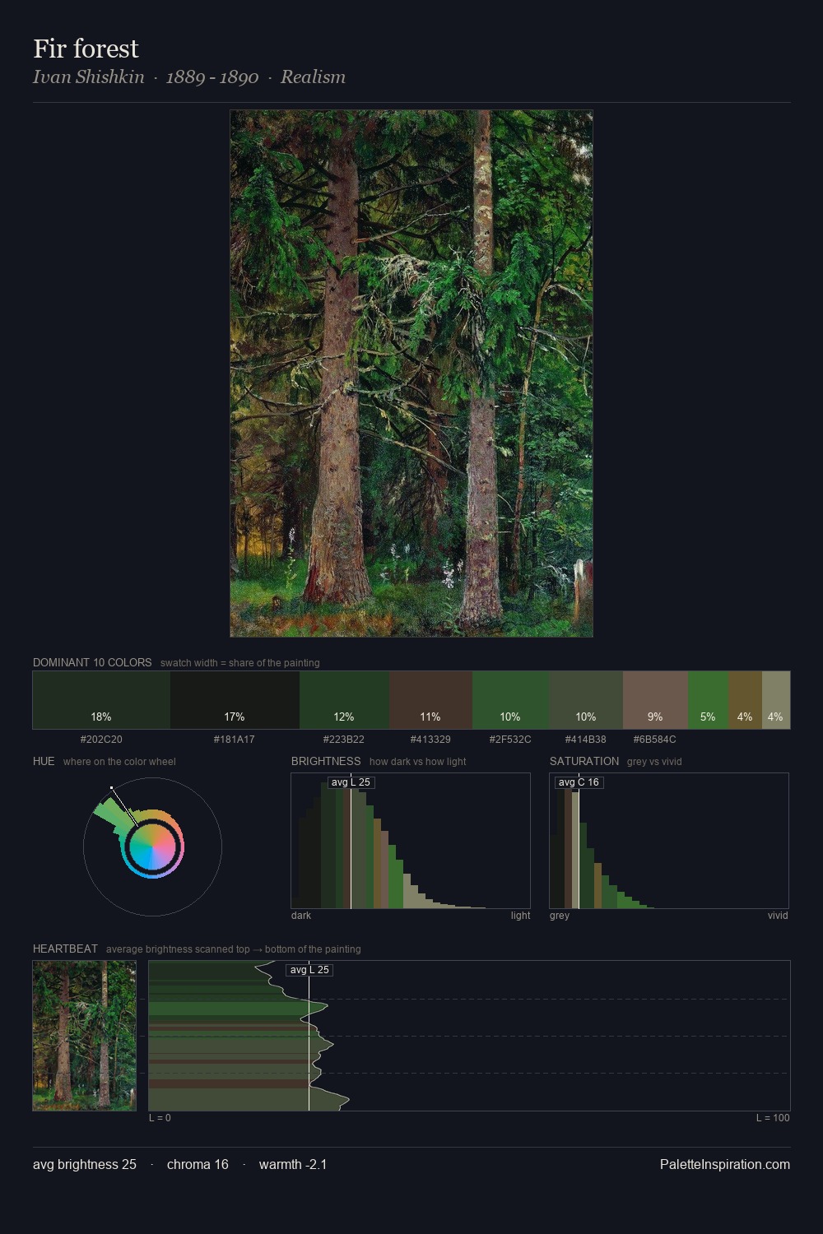The width and height of the screenshot is (823, 1234).
Task: Click the title 'Fir forest'
Action: pos(86,49)
